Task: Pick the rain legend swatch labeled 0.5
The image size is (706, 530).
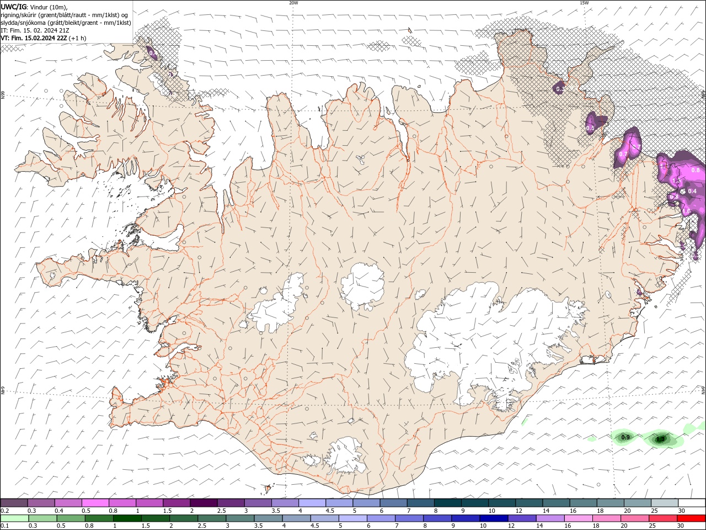Action: click(71, 518)
